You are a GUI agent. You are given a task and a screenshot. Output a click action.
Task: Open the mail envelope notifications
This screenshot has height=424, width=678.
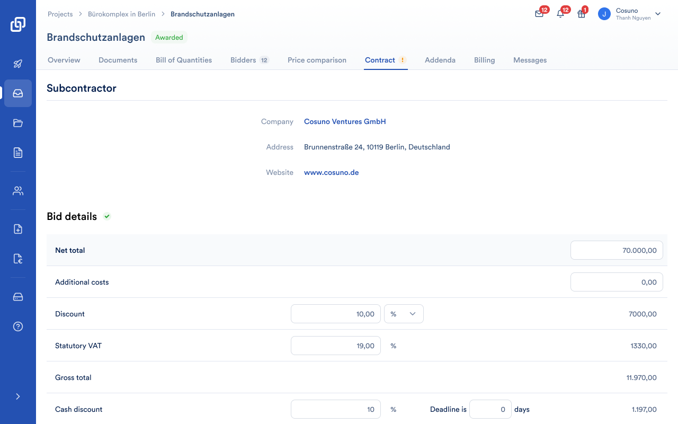539,14
